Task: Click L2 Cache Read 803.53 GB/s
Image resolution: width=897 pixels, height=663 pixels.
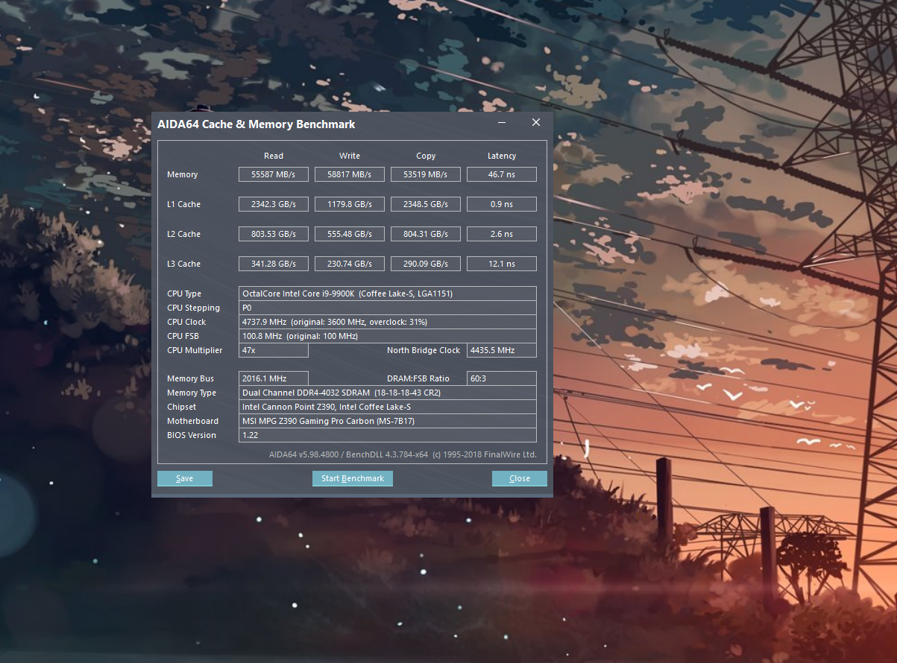Action: click(274, 234)
